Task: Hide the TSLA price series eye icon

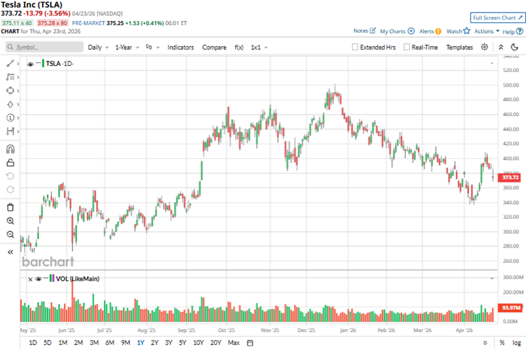Action: 30,64
